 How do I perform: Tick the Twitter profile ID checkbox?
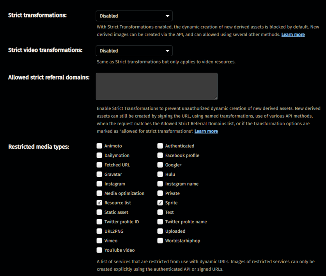click(99, 222)
